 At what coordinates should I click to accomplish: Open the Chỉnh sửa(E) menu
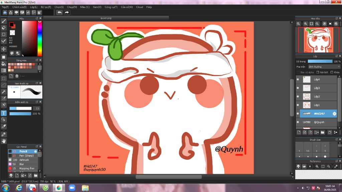coord(19,7)
